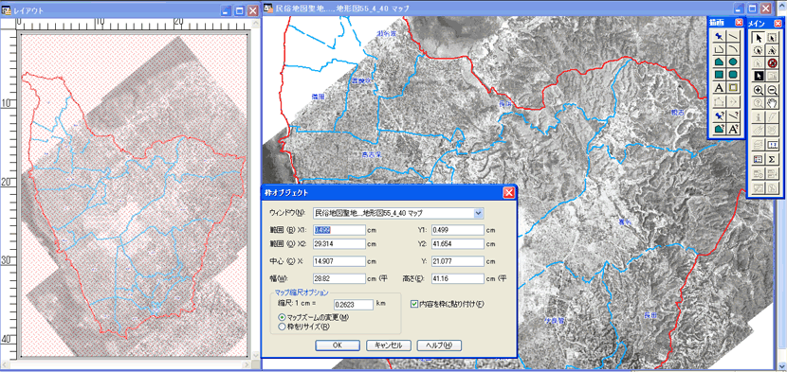Click OK in the 枠オブジェクト dialog
787x372 pixels.
338,345
